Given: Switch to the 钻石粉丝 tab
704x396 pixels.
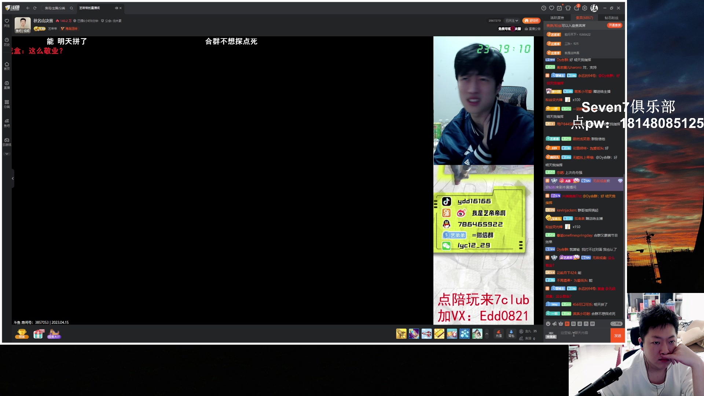Looking at the screenshot, I should pyautogui.click(x=611, y=18).
